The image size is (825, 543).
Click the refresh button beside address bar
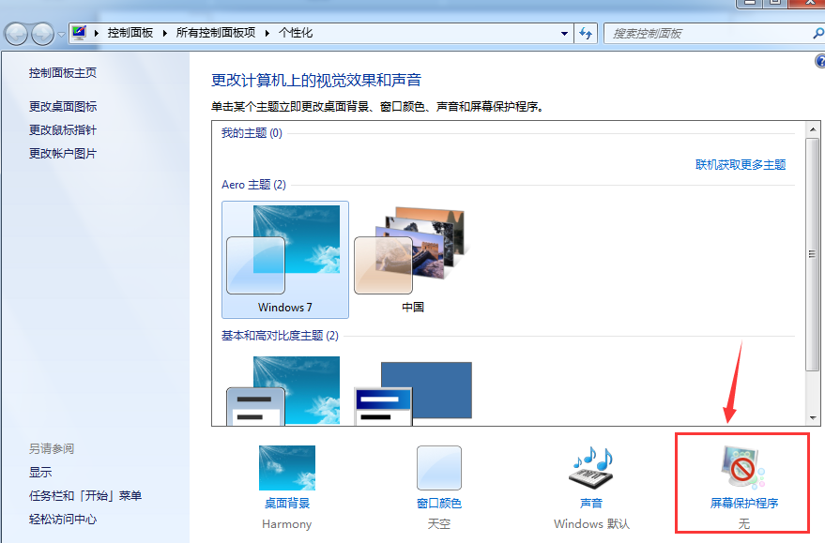(x=586, y=34)
